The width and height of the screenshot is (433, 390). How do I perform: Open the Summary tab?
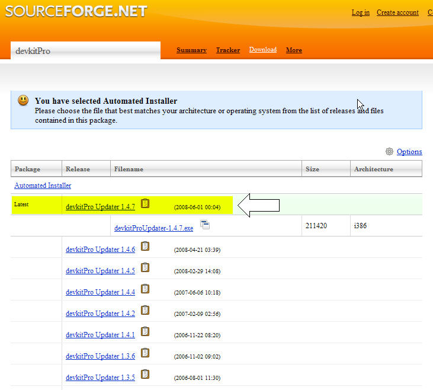[x=191, y=50]
